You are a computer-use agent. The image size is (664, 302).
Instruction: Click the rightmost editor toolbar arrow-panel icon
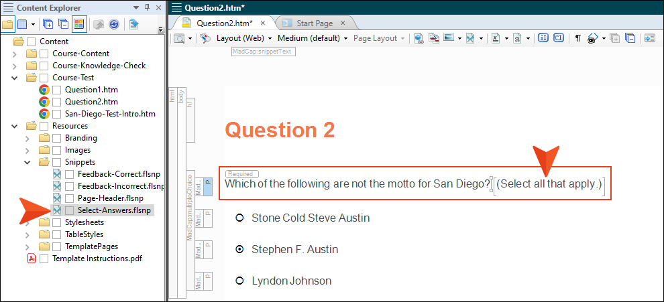[x=650, y=38]
